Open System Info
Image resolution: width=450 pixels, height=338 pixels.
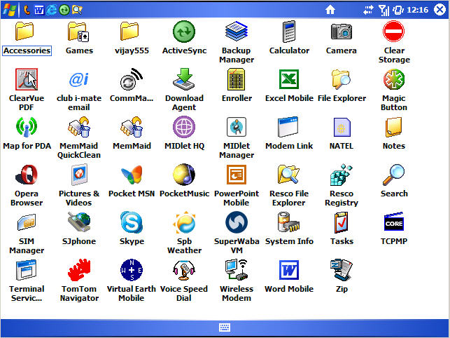point(289,229)
